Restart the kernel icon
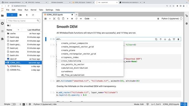Viewport: 189px width, 106px height. 76,19
